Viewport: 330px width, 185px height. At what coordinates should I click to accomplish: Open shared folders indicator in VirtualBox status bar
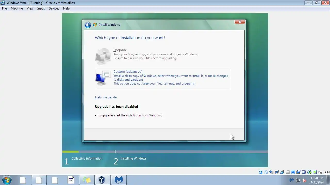(x=288, y=172)
